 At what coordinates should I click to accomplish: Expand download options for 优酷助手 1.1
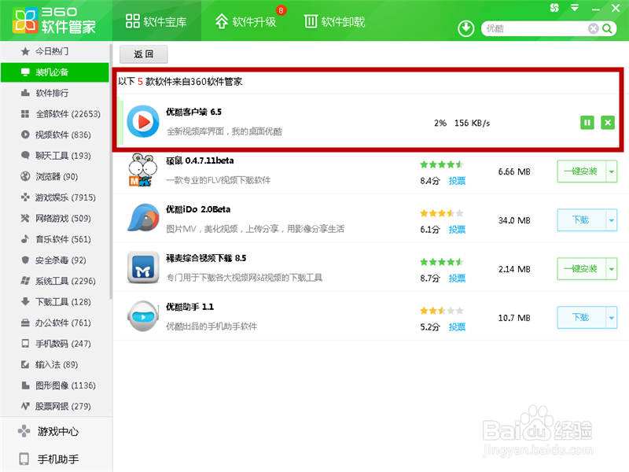point(610,318)
